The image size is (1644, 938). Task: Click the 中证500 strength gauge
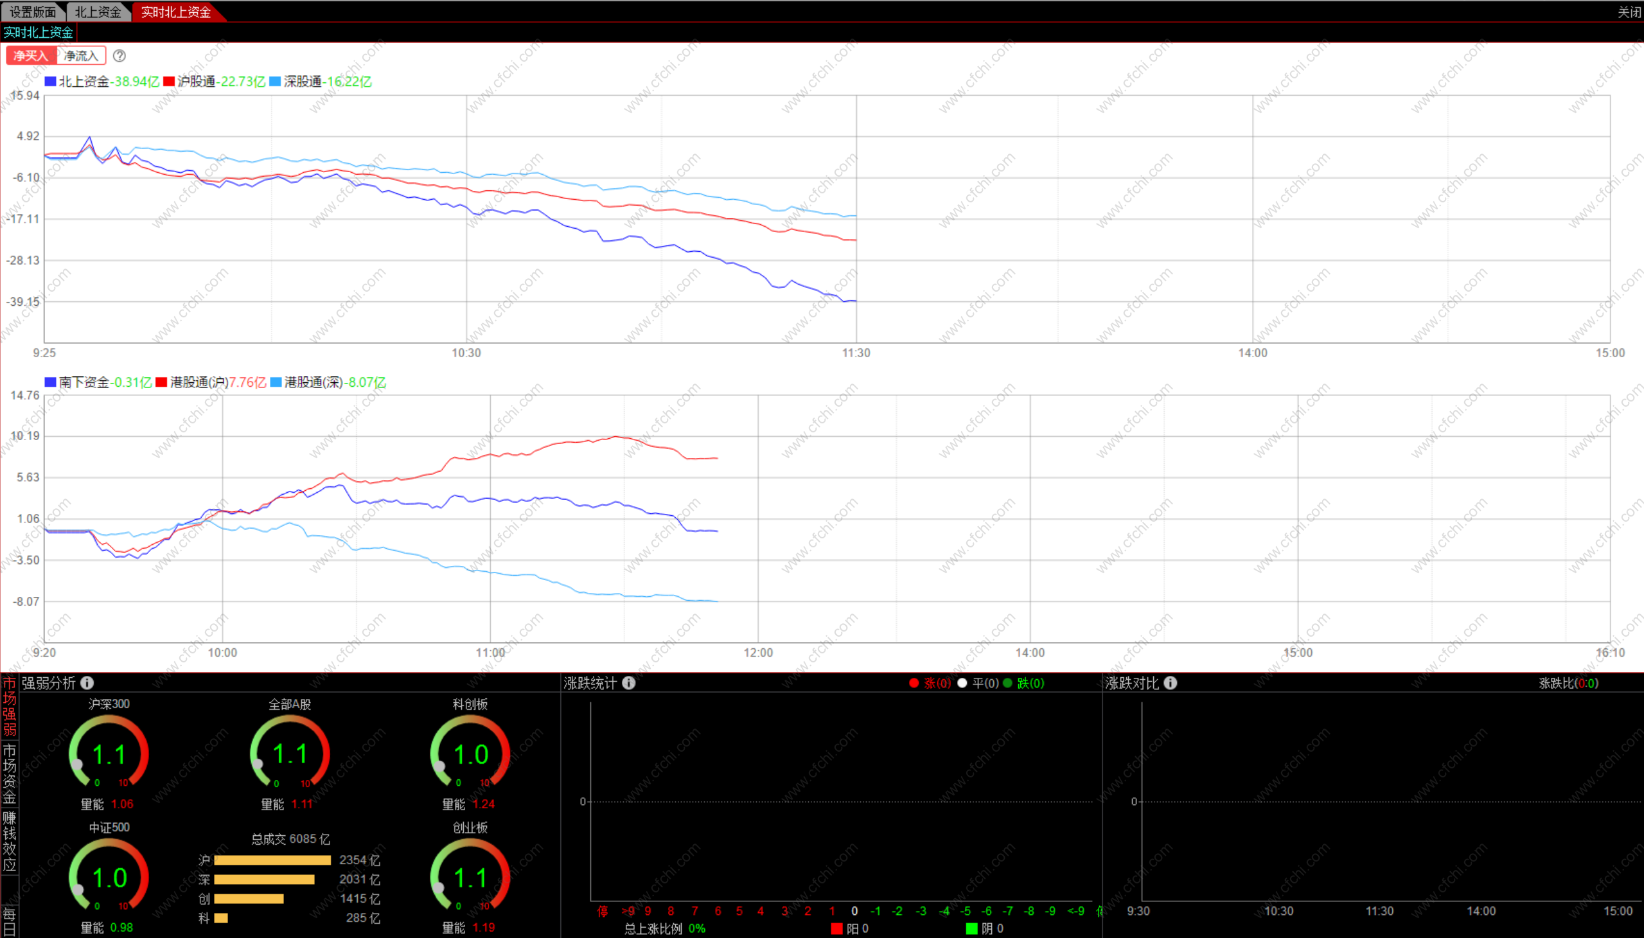[x=109, y=877]
